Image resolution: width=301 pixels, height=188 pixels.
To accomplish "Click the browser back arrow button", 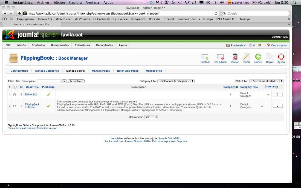I will 5,13.
